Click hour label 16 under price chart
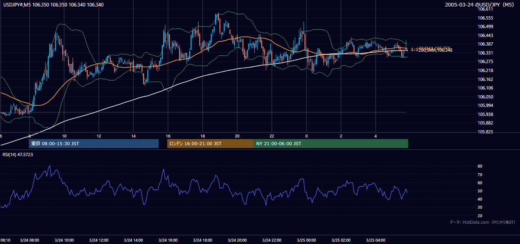Viewport: 520px width, 244px height. [x=168, y=136]
